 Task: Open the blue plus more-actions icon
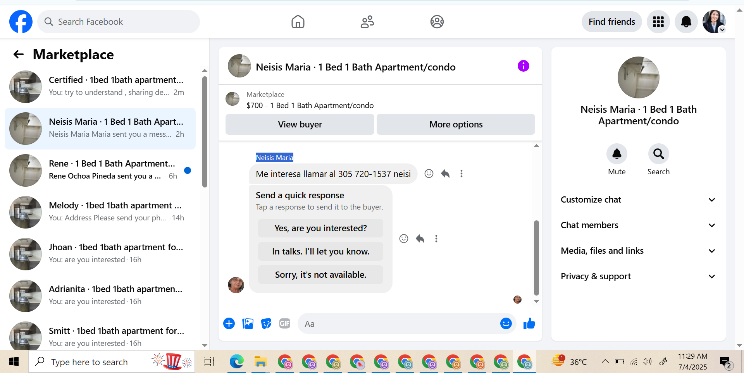[x=229, y=323]
